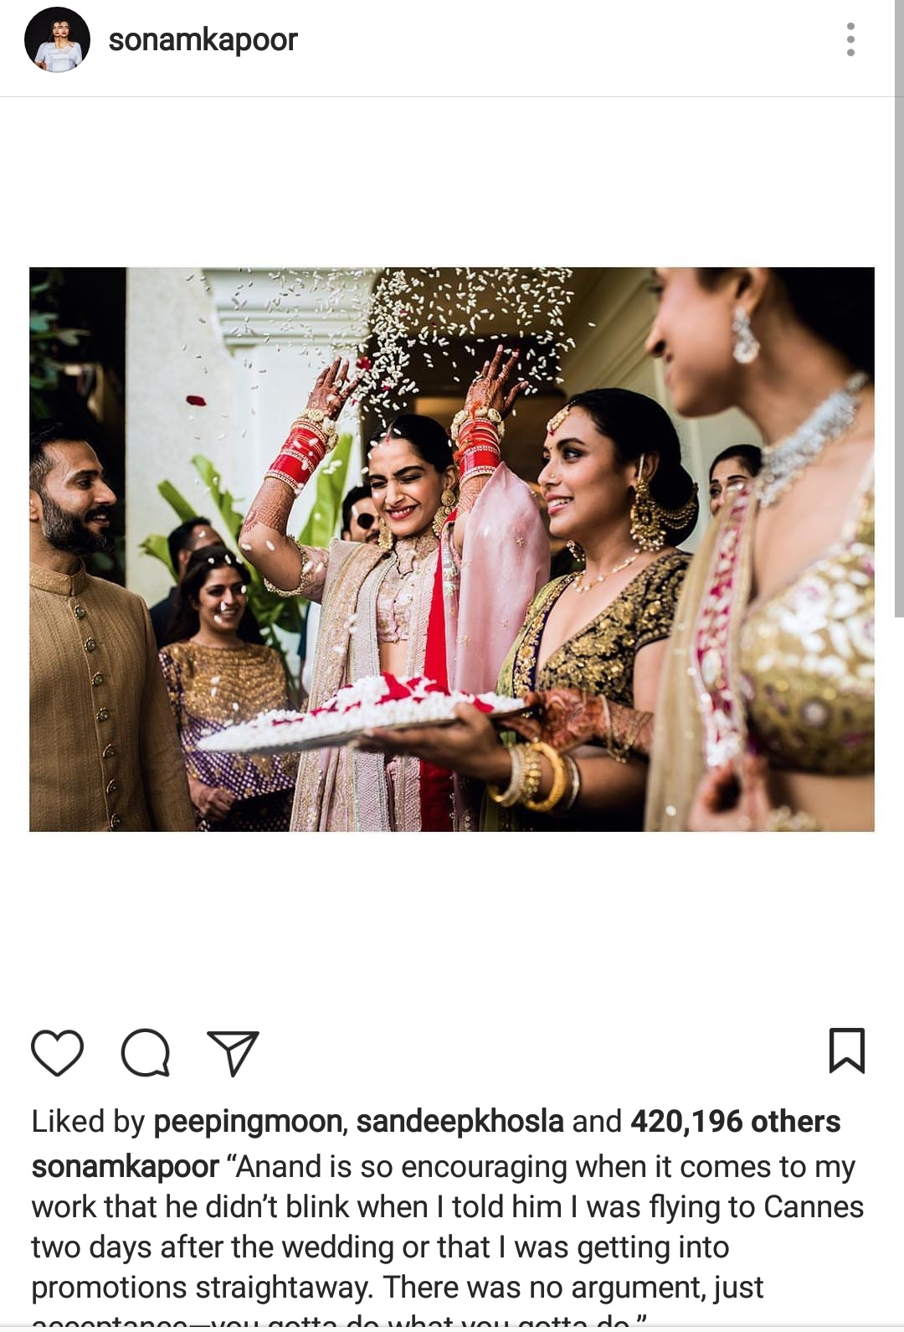Visit the peepingmoon profile in likes
904x1332 pixels.
point(248,1122)
